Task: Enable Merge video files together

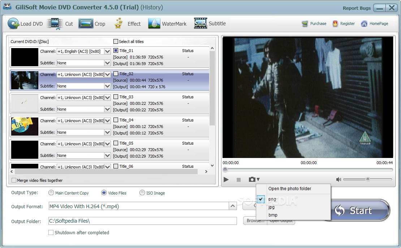Action: 14,180
